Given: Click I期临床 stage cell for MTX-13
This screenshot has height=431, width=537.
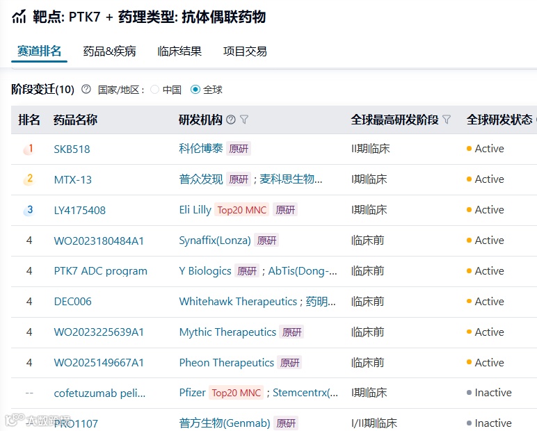Looking at the screenshot, I should (369, 179).
